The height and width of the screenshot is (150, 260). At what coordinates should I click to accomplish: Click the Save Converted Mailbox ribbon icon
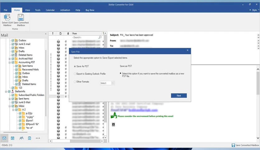(x=21, y=17)
